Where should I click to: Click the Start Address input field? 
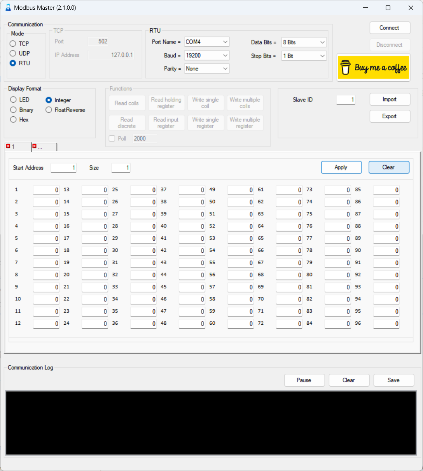63,168
